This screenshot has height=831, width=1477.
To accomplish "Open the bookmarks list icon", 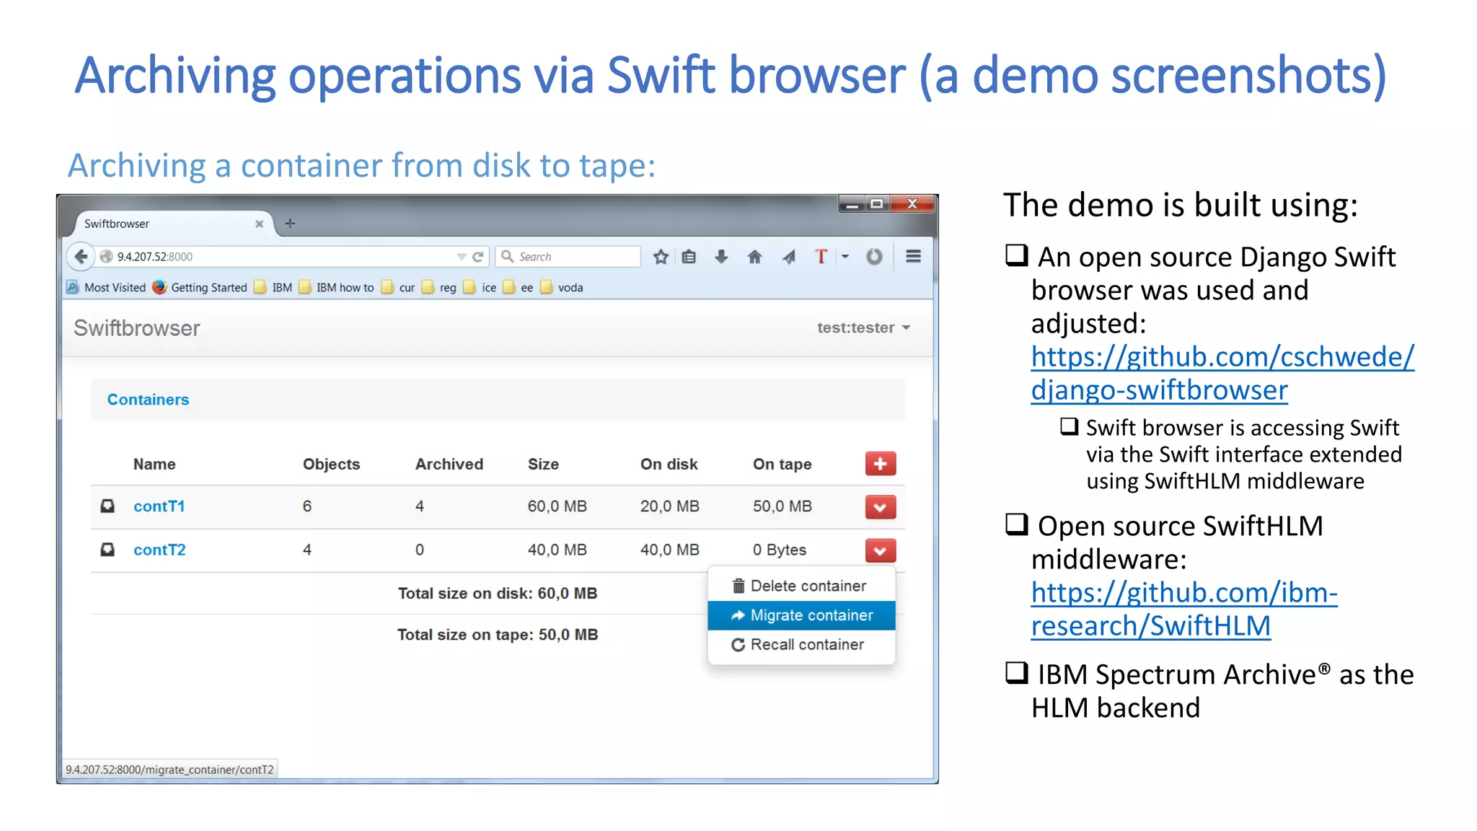I will [x=689, y=257].
